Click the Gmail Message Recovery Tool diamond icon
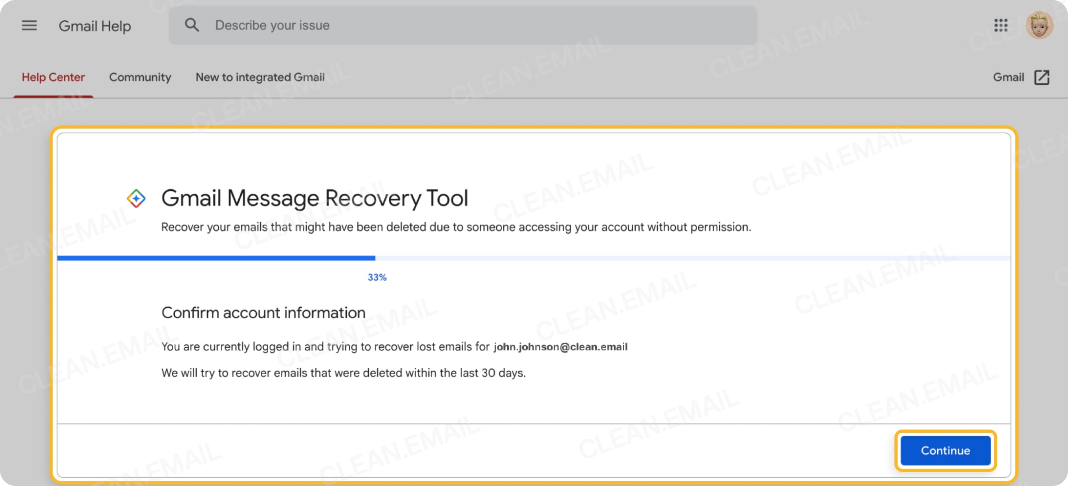Viewport: 1068px width, 486px height. click(135, 198)
